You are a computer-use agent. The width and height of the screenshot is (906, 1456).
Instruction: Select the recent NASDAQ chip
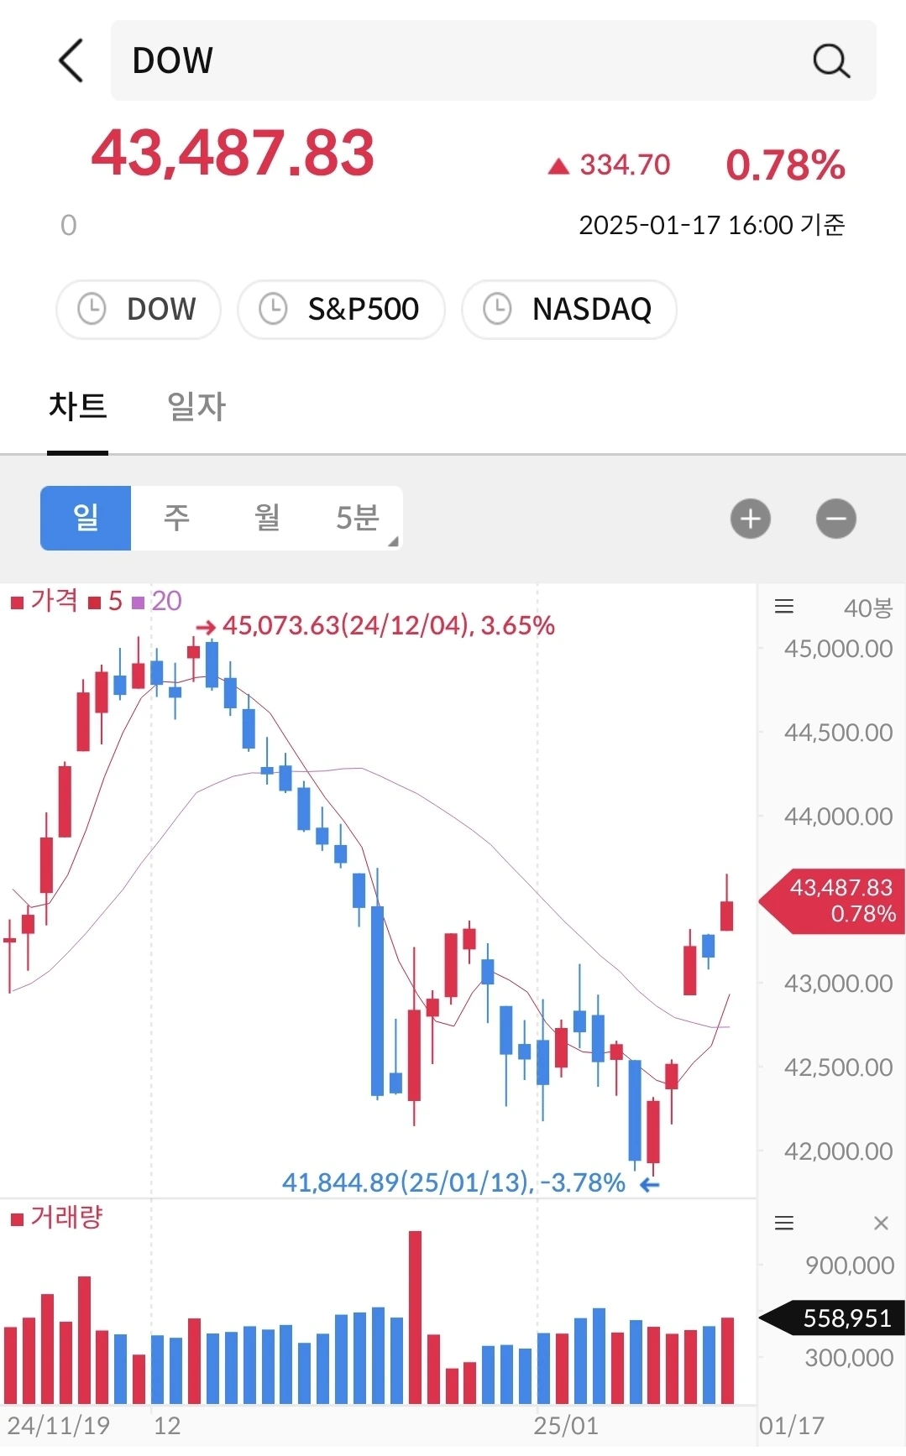[x=569, y=309]
